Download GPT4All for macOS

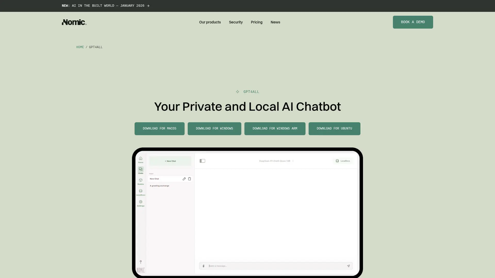point(159,128)
